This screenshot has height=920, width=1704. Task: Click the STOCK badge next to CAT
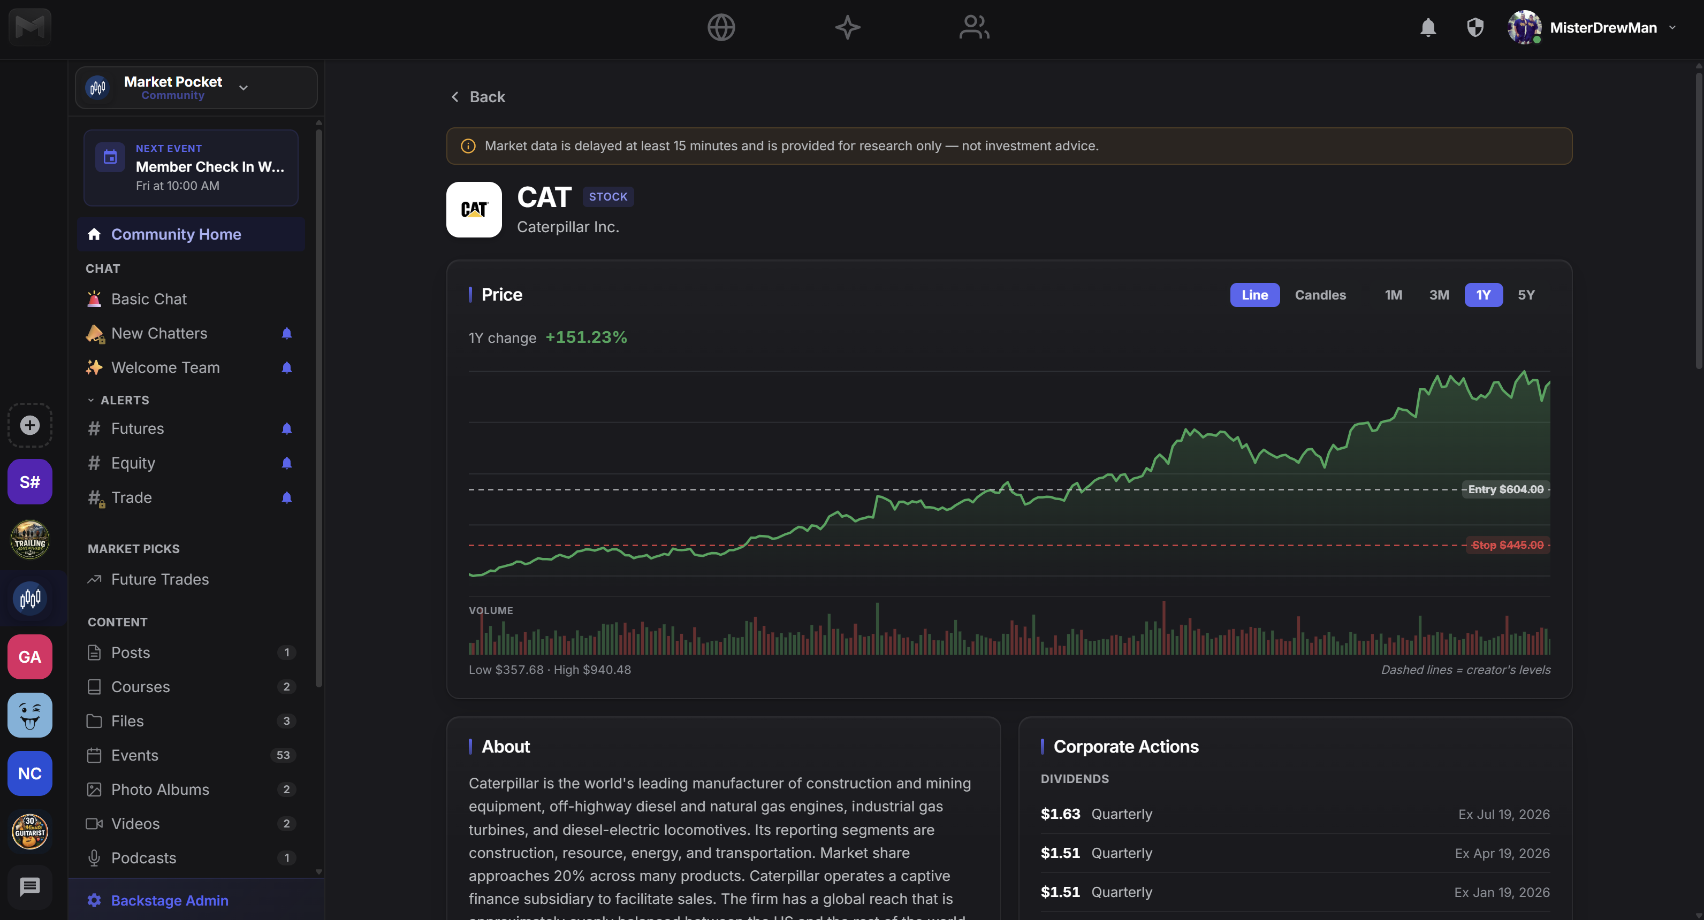[x=608, y=196]
